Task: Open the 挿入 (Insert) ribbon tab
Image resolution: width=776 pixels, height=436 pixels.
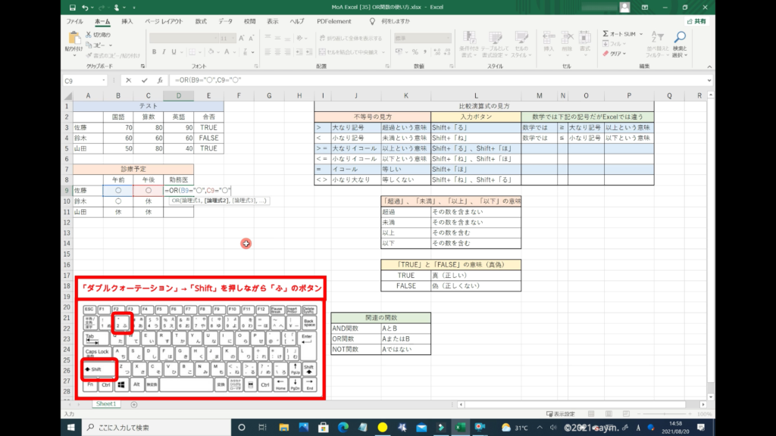Action: [x=127, y=21]
